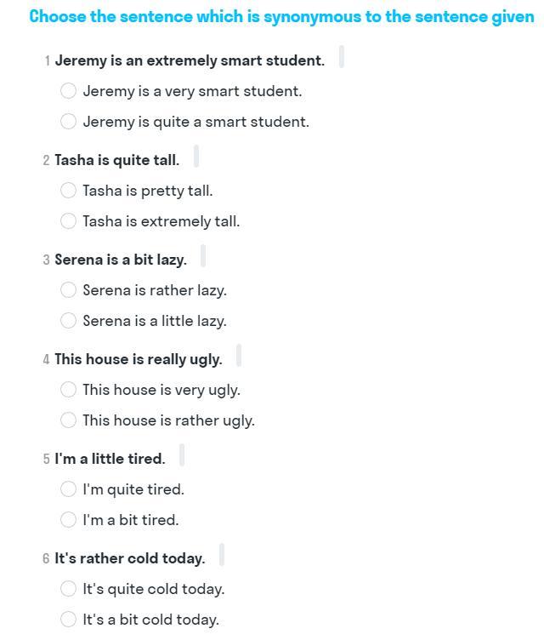Choose 'It's quite cold today.'
This screenshot has height=640, width=544.
[x=68, y=589]
